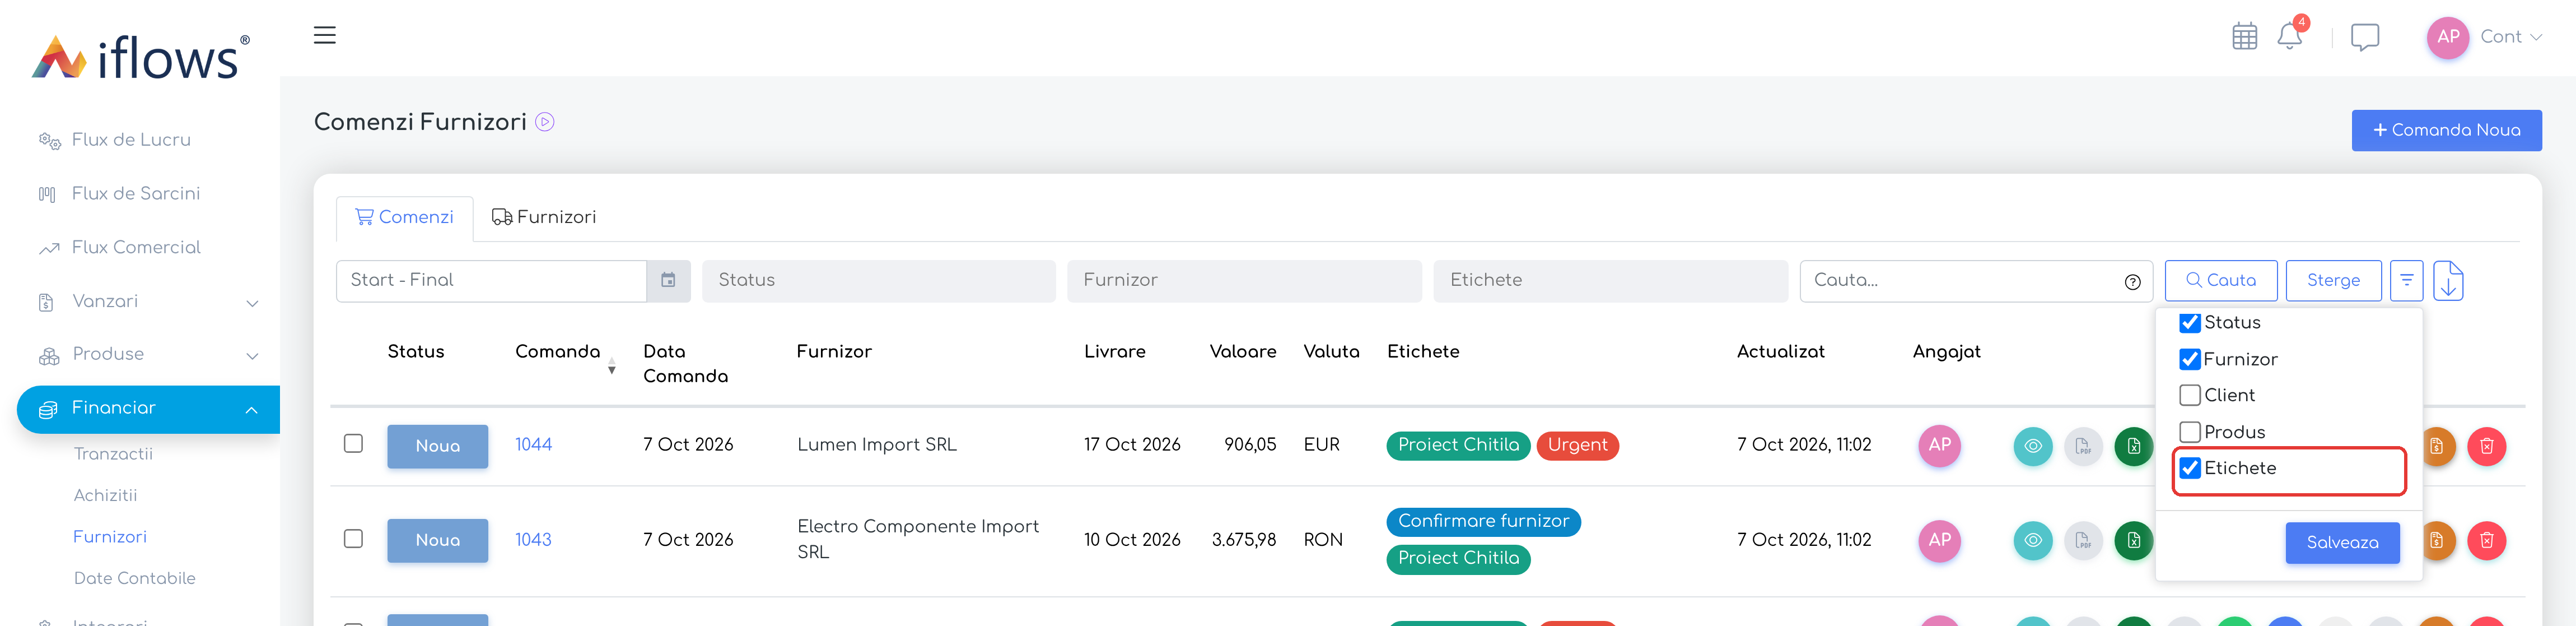
Task: Toggle the column filter icon button
Action: pyautogui.click(x=2406, y=280)
